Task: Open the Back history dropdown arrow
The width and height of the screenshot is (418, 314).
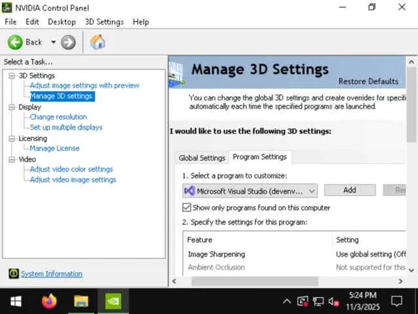Action: pos(54,42)
